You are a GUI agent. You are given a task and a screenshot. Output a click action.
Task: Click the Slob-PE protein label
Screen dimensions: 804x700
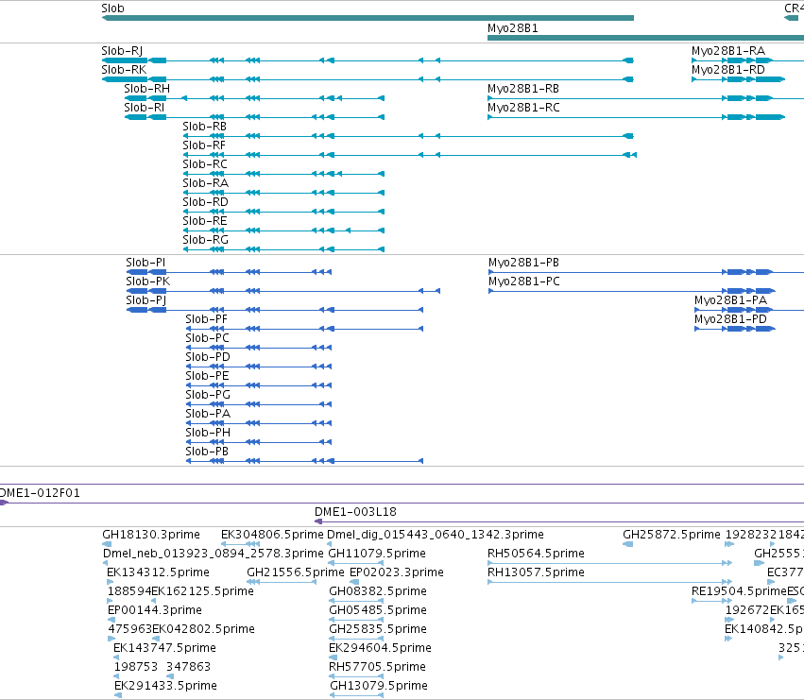[x=207, y=376]
